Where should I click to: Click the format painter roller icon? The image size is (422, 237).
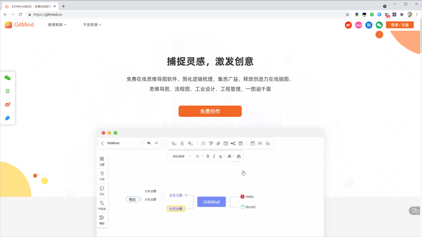click(211, 143)
